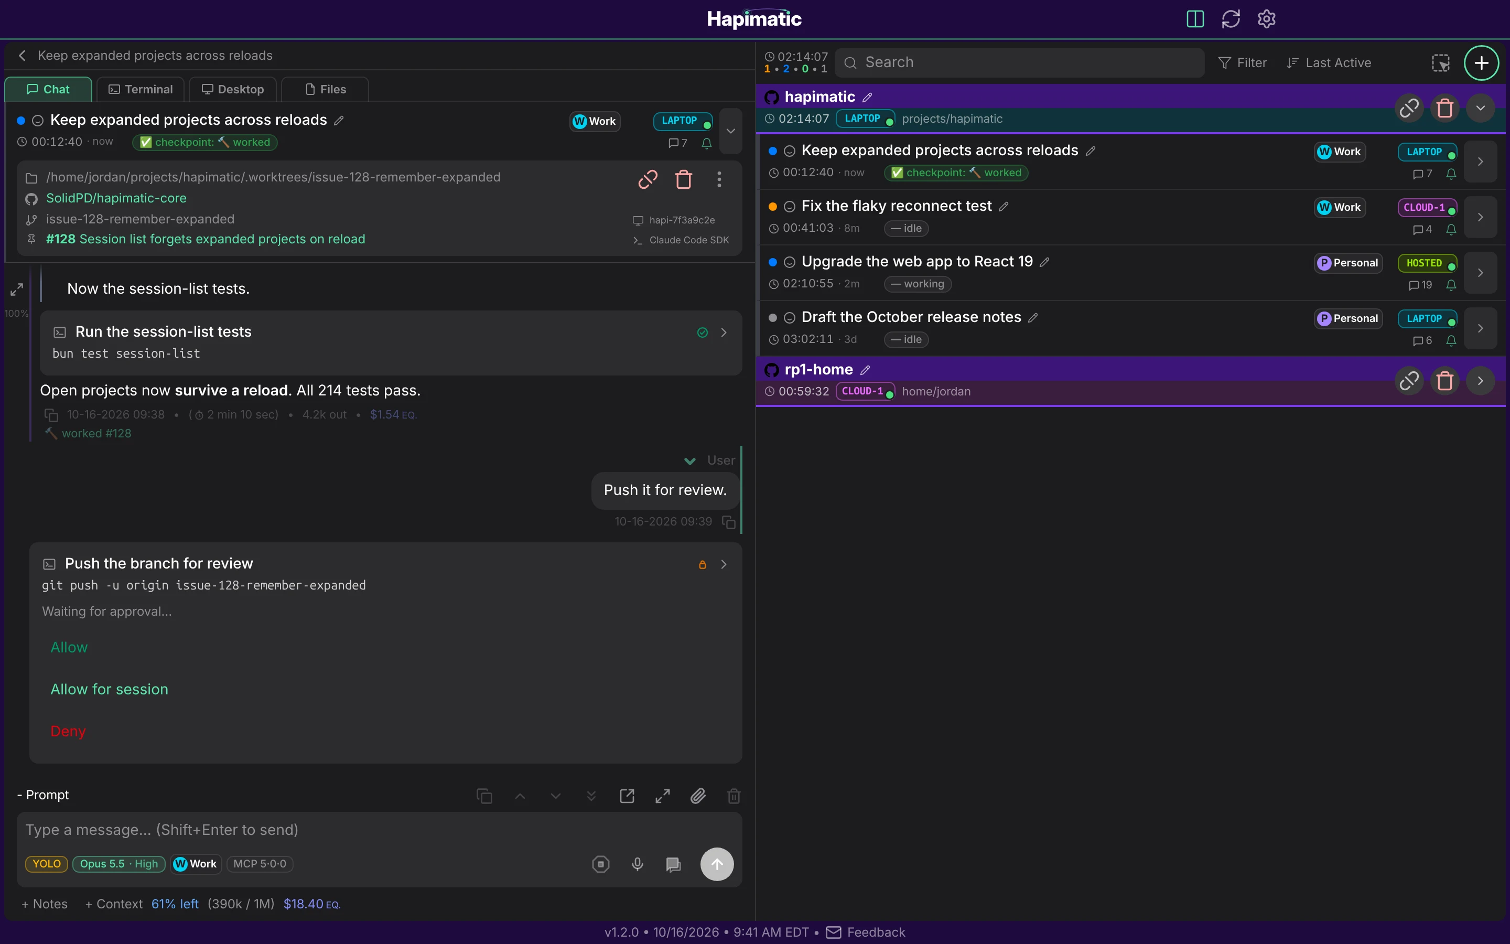Open the Last Active sort dropdown
Image resolution: width=1510 pixels, height=944 pixels.
coord(1329,62)
